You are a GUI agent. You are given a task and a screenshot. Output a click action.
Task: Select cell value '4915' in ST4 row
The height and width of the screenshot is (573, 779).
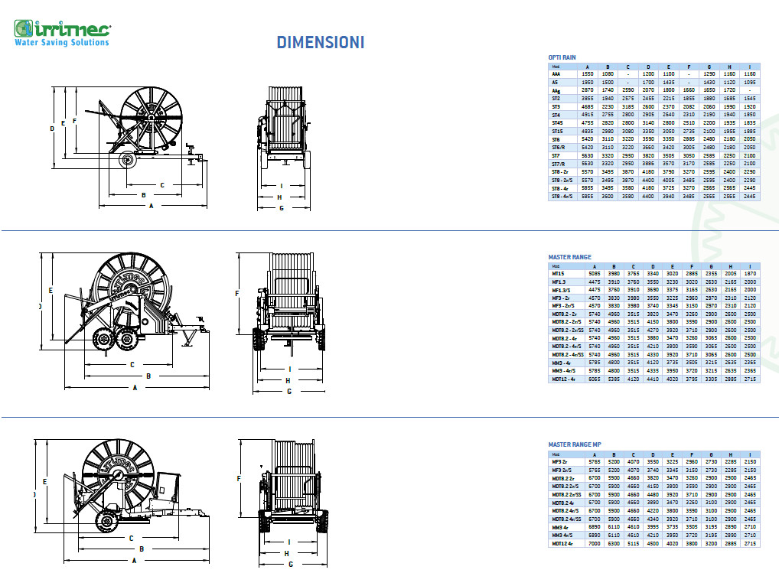(x=587, y=115)
